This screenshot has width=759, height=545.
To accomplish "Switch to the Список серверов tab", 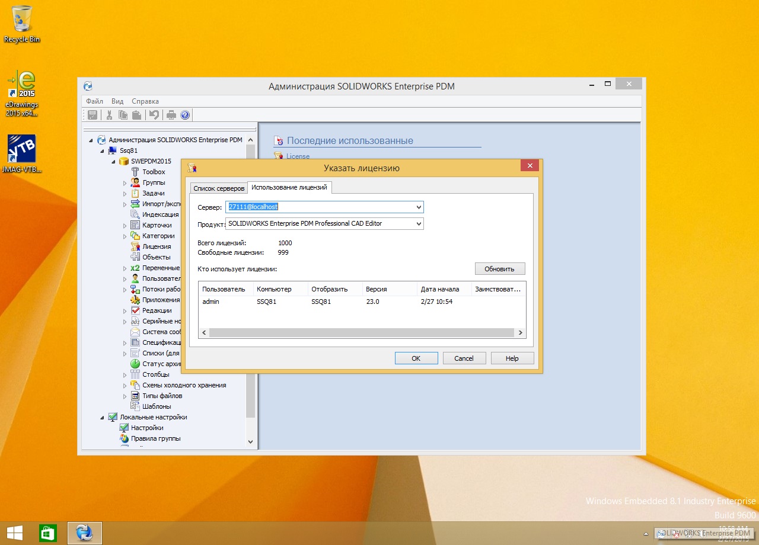I will pos(219,188).
